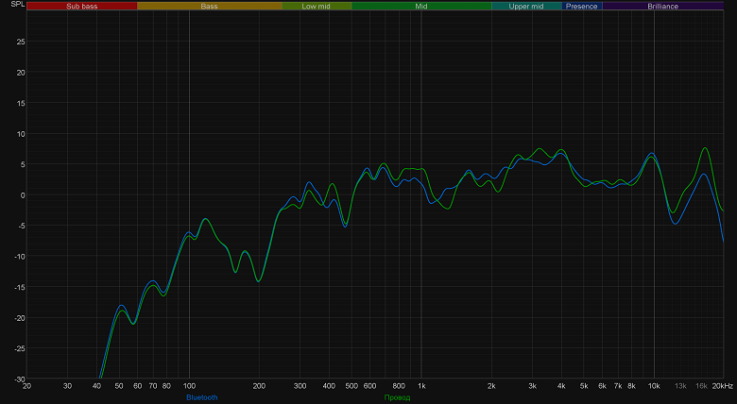The width and height of the screenshot is (737, 404).
Task: Click the 4k frequency axis label
Action: (561, 386)
